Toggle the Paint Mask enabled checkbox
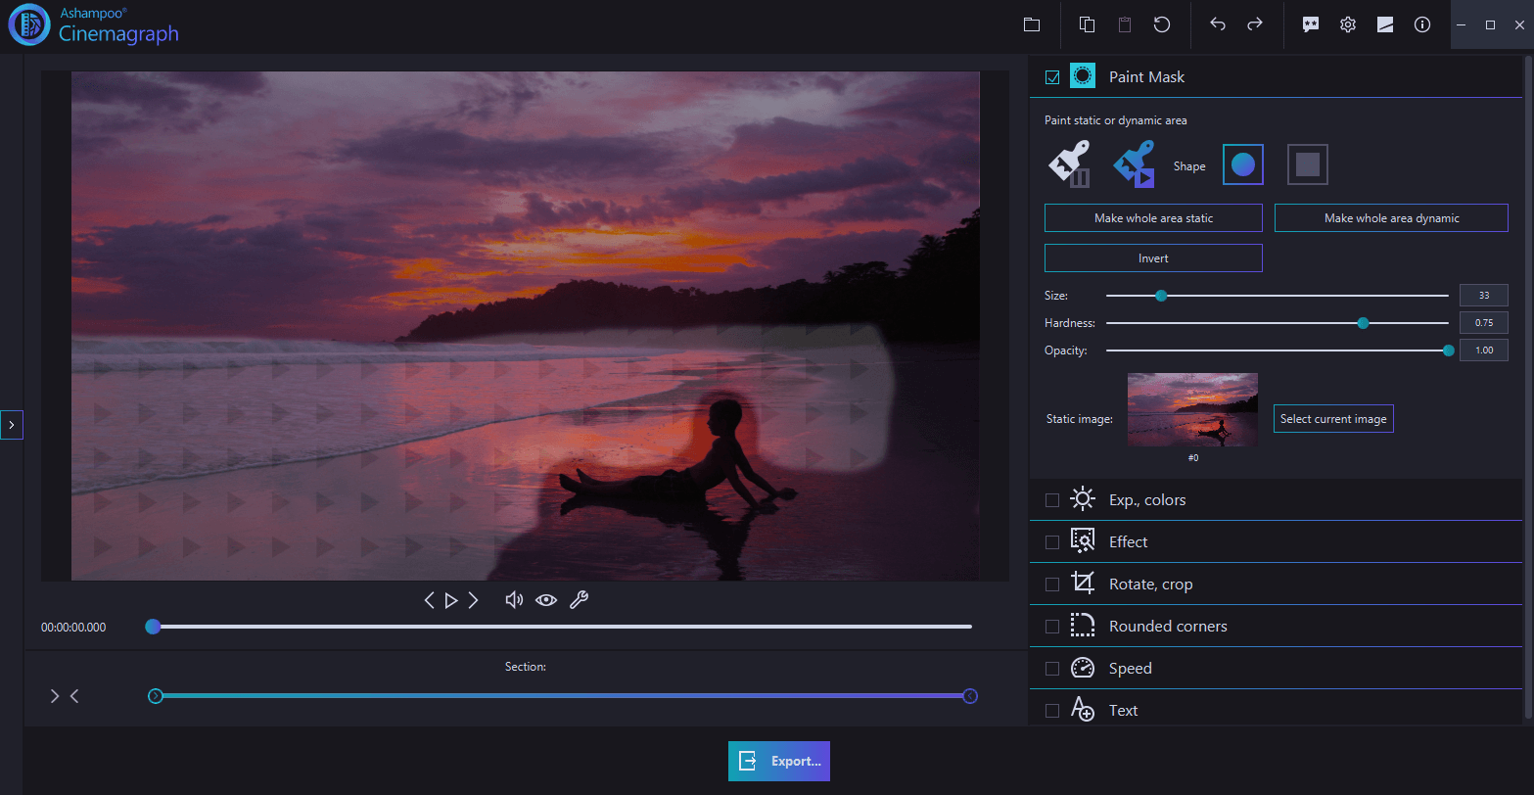This screenshot has width=1534, height=795. pyautogui.click(x=1051, y=75)
